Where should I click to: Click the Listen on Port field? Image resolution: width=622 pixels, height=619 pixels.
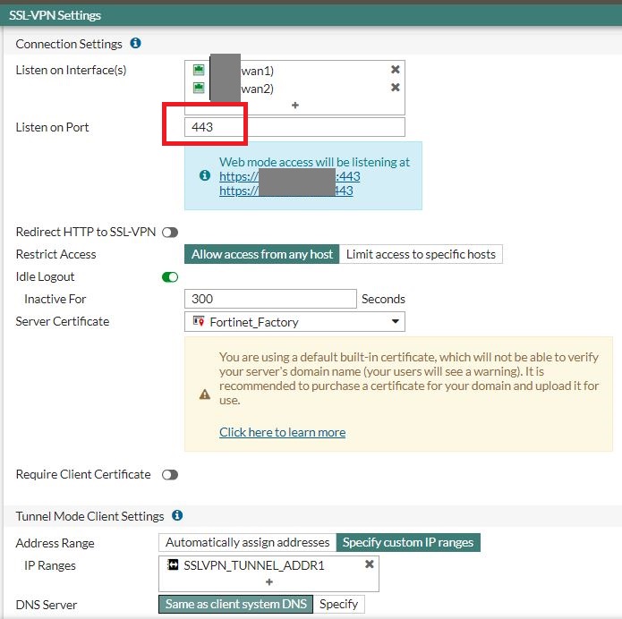(x=294, y=127)
